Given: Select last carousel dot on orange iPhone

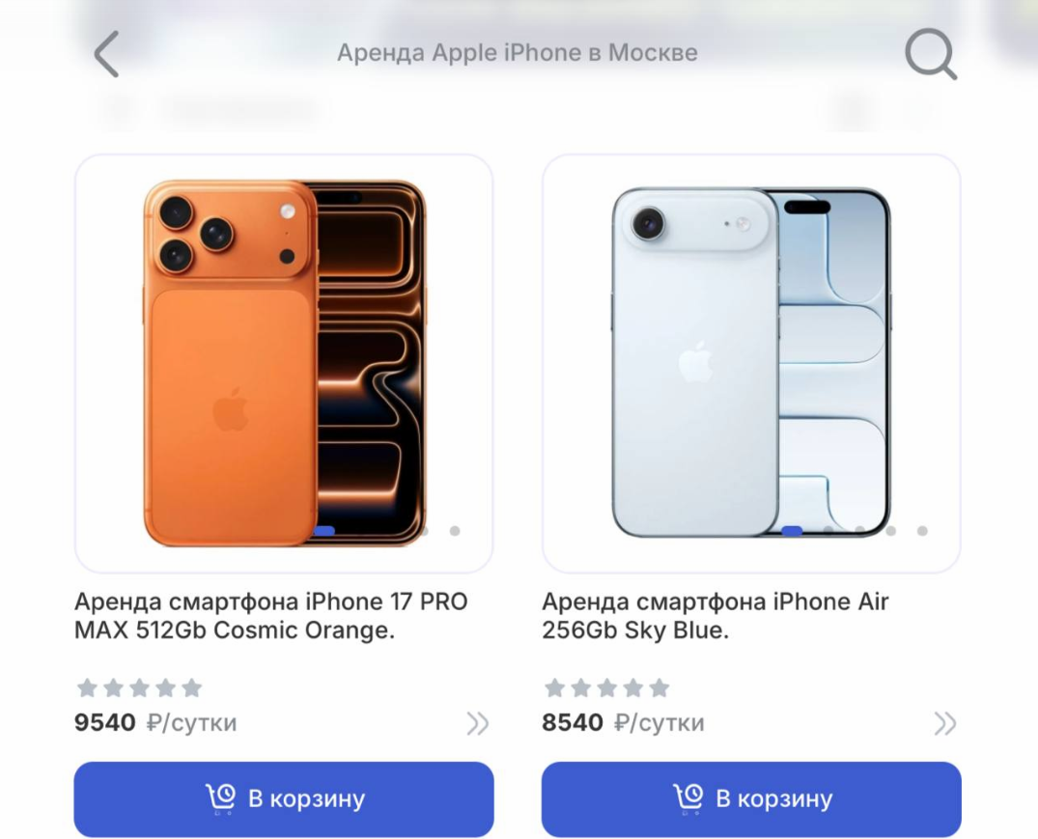Looking at the screenshot, I should click(x=455, y=531).
